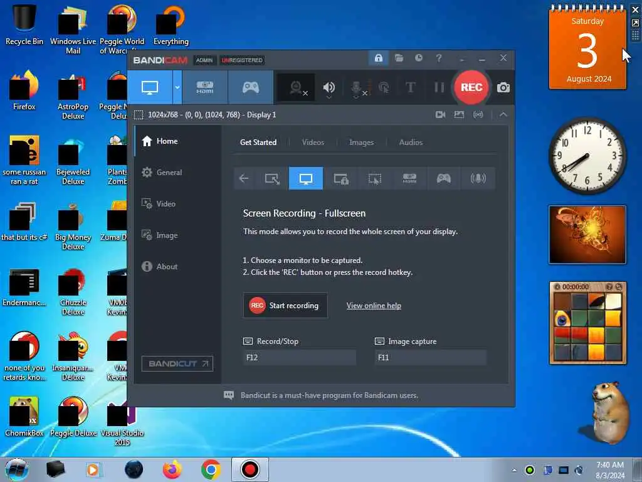Select fullscreen monitor mode icon
642x482 pixels.
(306, 178)
